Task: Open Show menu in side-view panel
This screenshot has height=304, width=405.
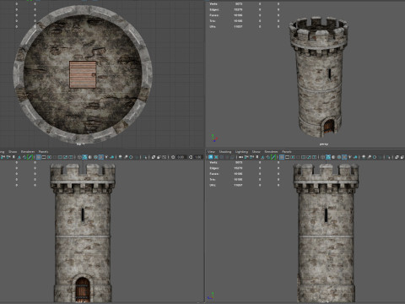Action: [256, 152]
